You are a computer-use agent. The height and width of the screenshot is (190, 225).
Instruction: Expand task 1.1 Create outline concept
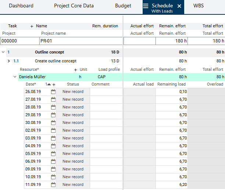pos(9,61)
